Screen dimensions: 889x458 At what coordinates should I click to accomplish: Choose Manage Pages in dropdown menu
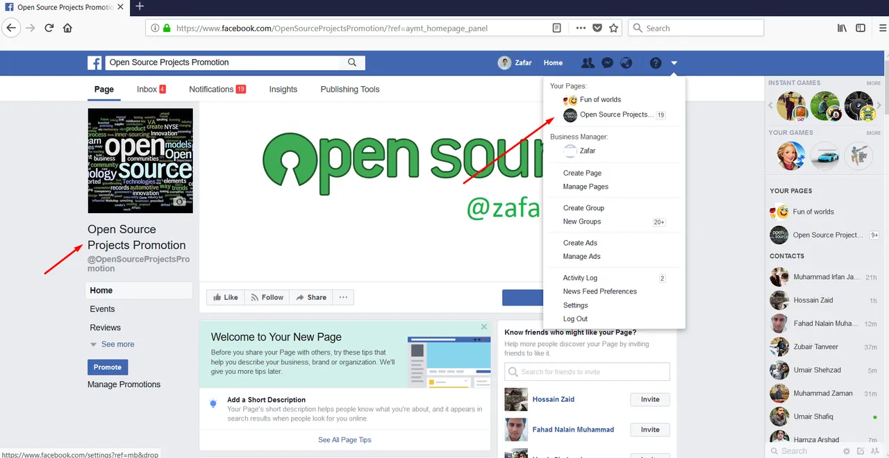pos(585,187)
